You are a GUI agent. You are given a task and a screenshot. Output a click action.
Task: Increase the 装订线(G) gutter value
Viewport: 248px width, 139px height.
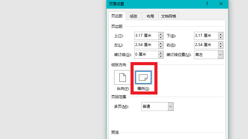click(161, 53)
